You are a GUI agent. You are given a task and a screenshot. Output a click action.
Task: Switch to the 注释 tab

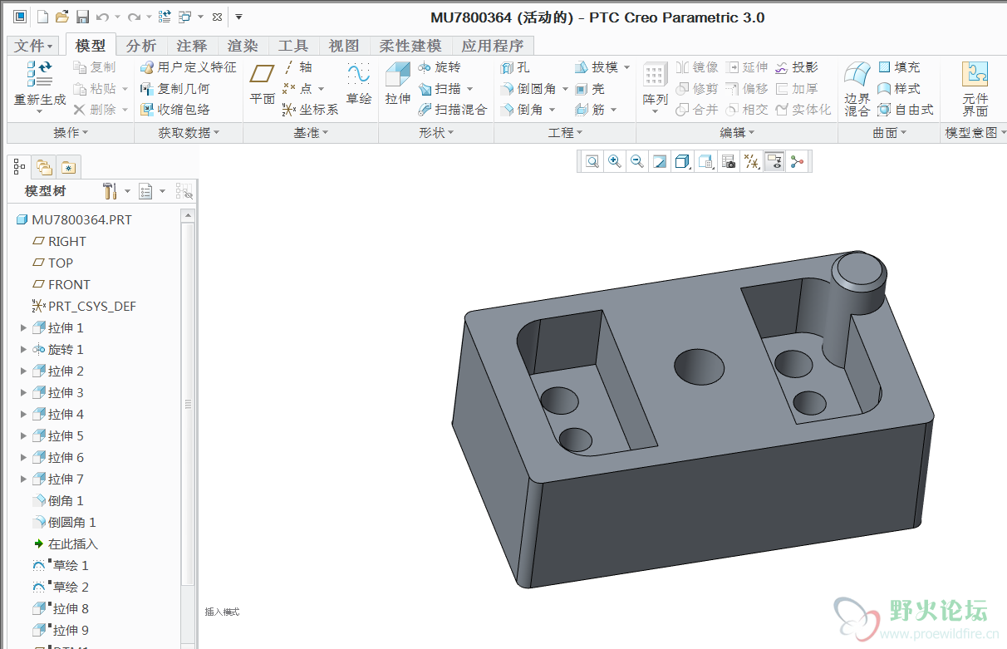pyautogui.click(x=192, y=47)
